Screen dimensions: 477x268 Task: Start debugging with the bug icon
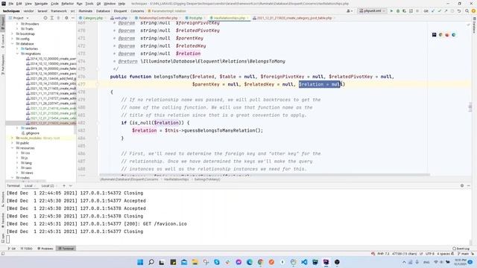coord(398,11)
